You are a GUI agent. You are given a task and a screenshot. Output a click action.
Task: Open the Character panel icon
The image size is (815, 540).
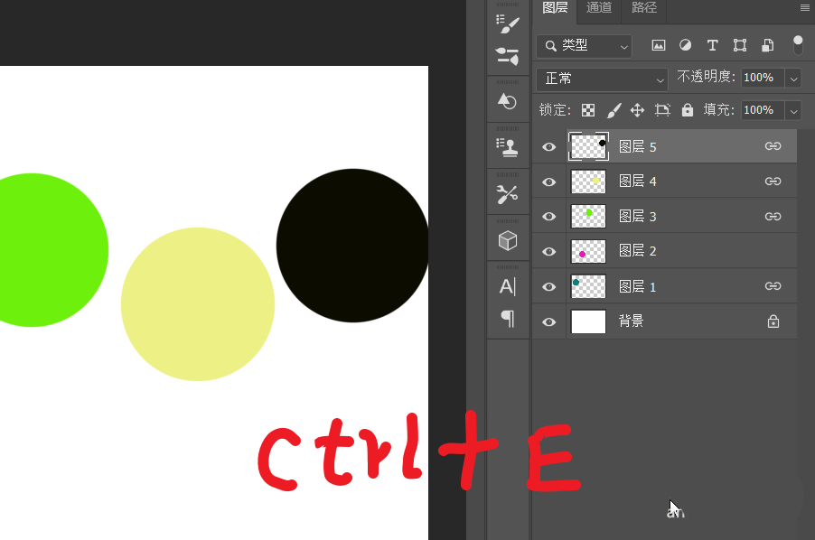(508, 286)
